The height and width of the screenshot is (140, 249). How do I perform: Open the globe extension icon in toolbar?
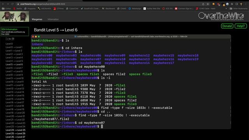click(x=227, y=4)
